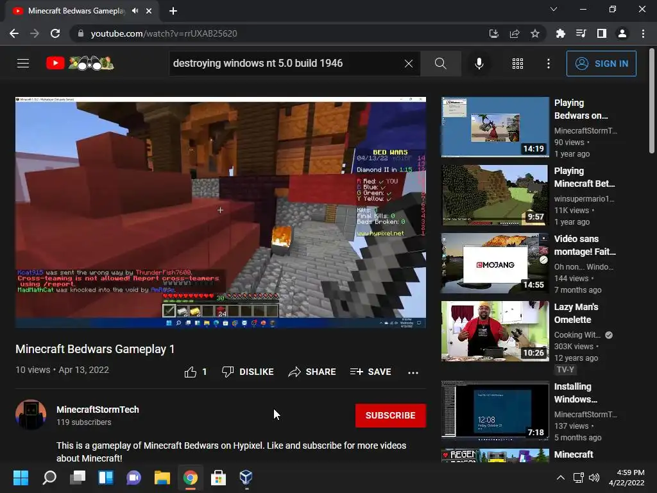The image size is (657, 493).
Task: Clear the search box text
Action: click(409, 64)
